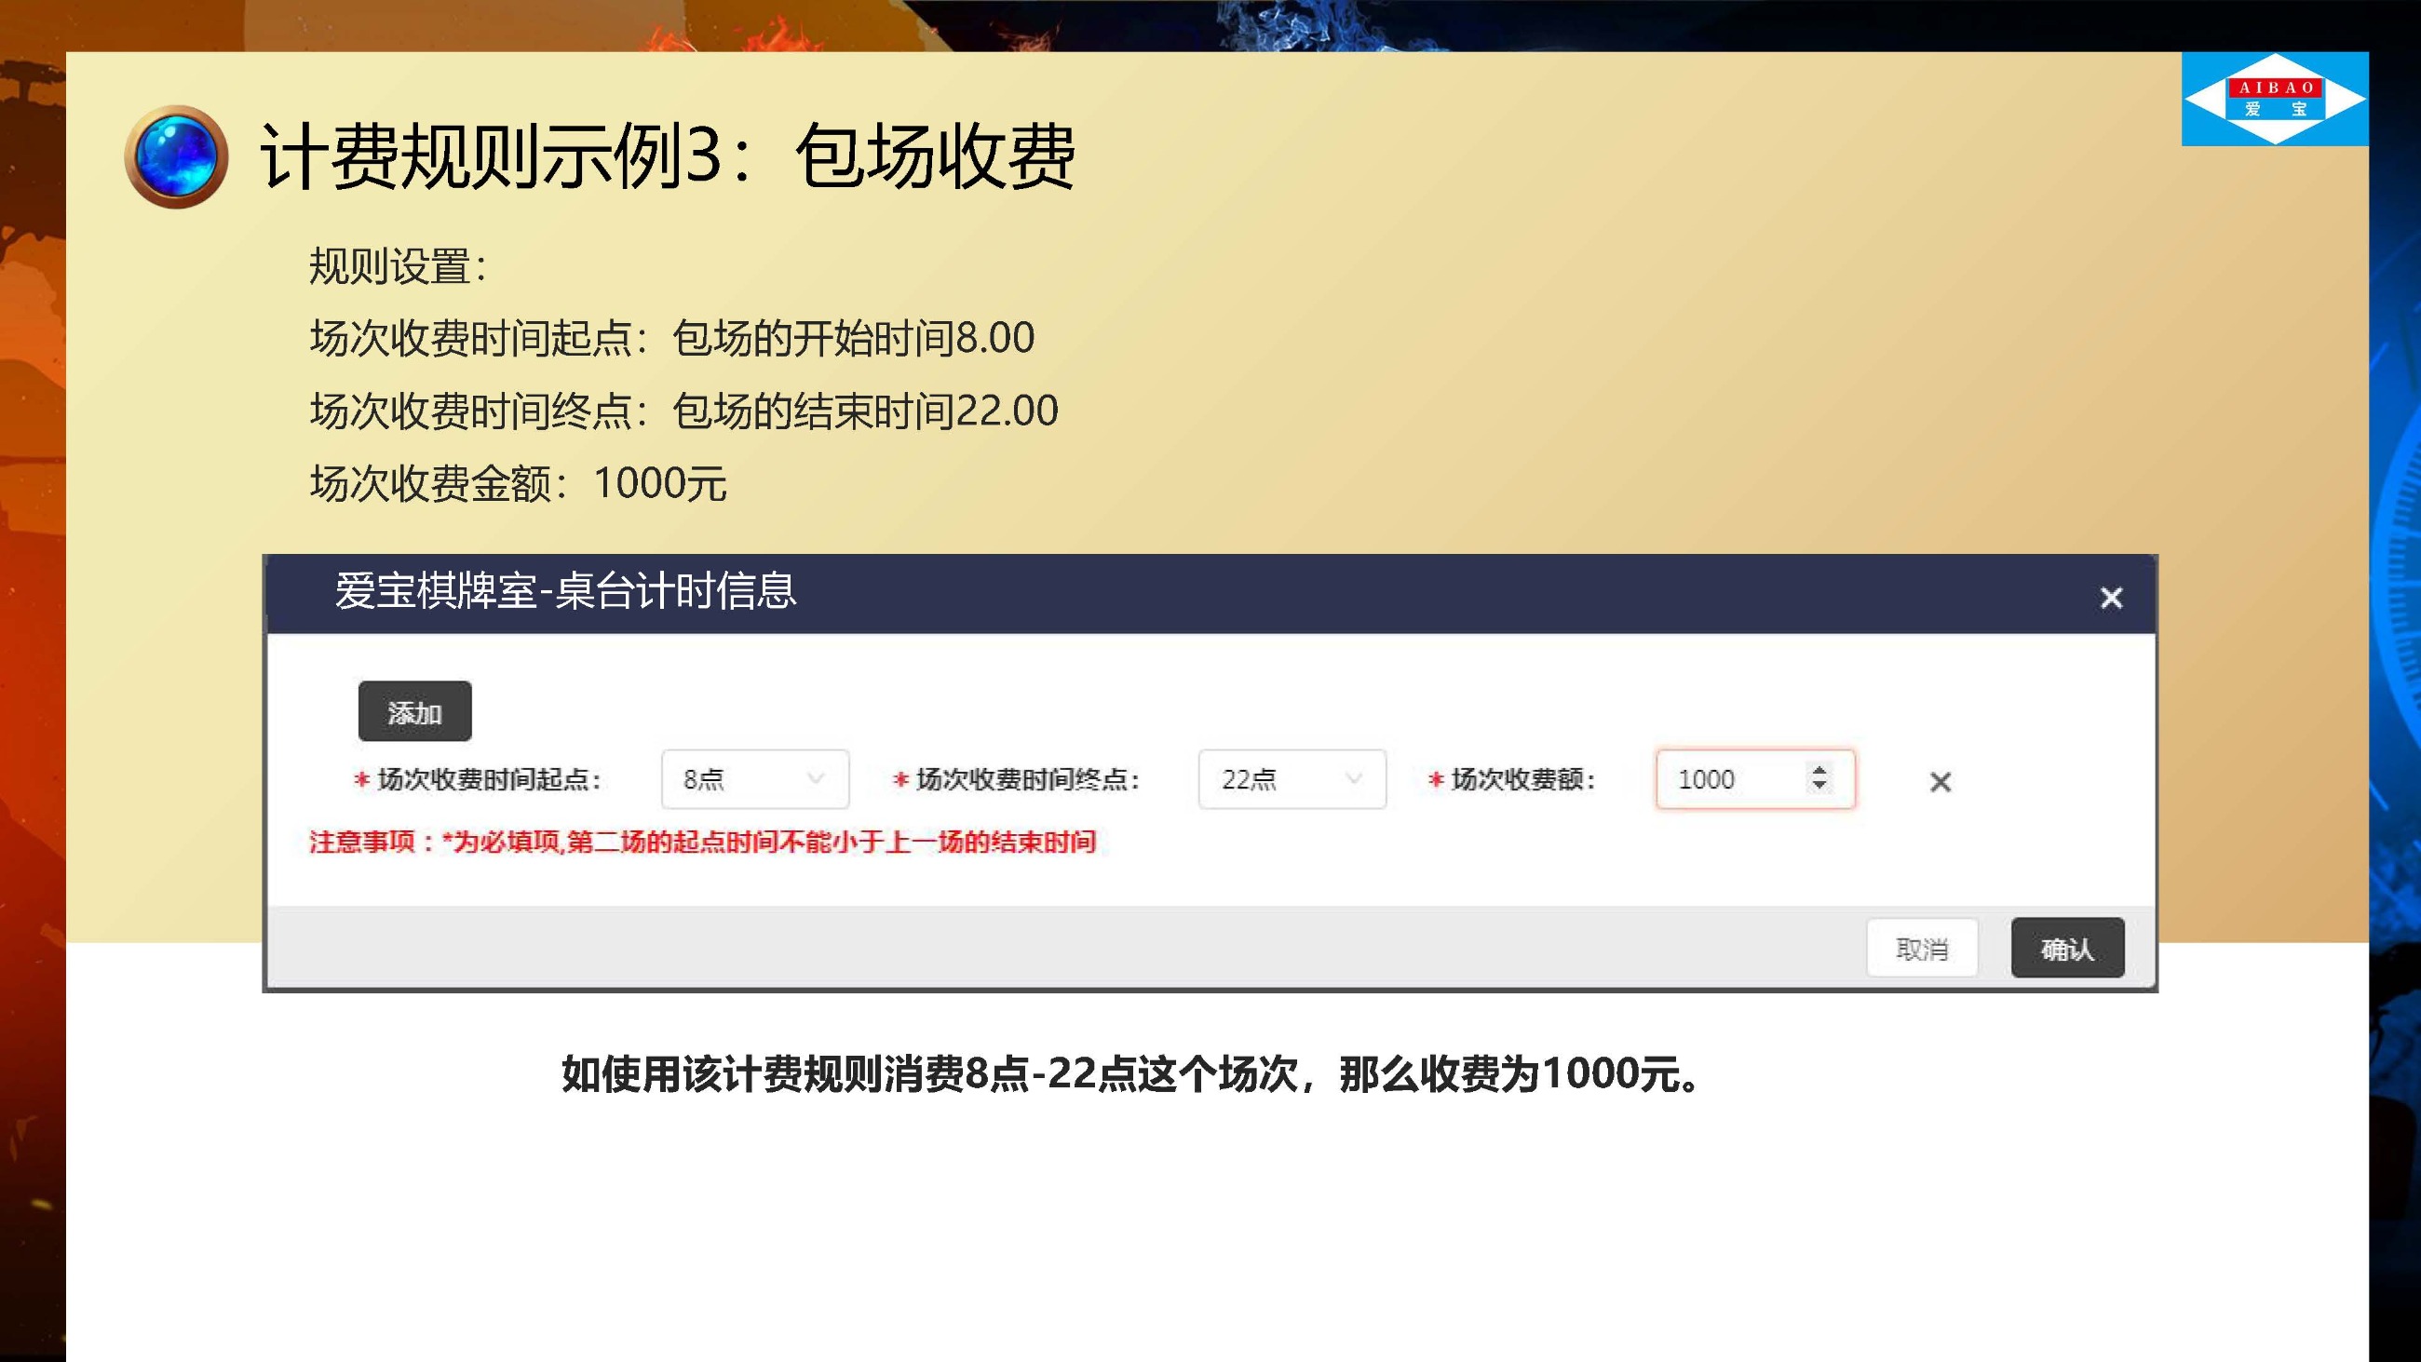
Task: Click the blue orb icon beside the slide title
Action: [179, 156]
